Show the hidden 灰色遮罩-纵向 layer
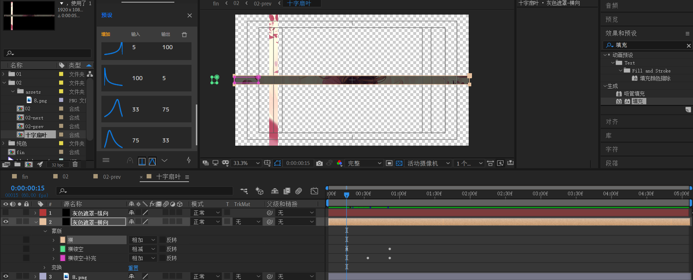The height and width of the screenshot is (280, 693). (6, 213)
